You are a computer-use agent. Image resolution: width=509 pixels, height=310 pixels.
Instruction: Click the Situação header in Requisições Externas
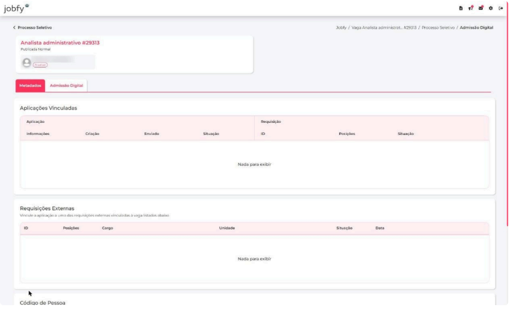[x=344, y=228]
